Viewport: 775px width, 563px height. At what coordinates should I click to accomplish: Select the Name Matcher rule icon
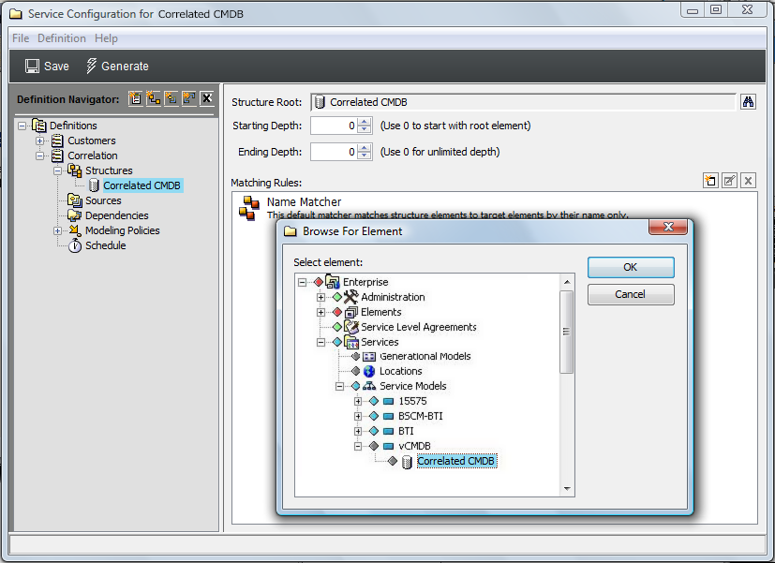(x=249, y=207)
